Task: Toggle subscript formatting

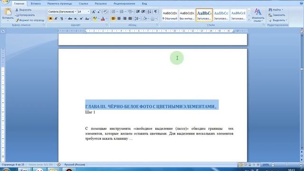Action: pyautogui.click(x=76, y=19)
